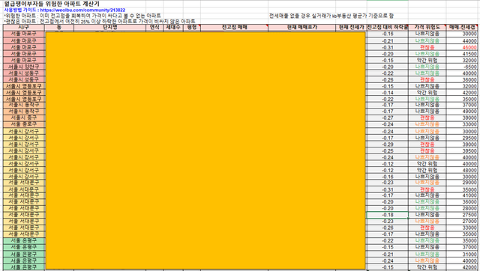Viewport: 480px width, 271px height.
Task: Click the large orange masked data block
Action: tap(205, 150)
